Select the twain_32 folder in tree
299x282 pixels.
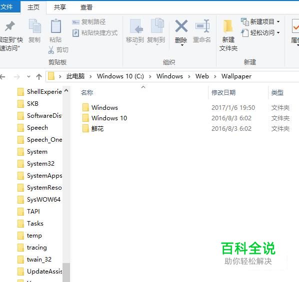click(39, 260)
